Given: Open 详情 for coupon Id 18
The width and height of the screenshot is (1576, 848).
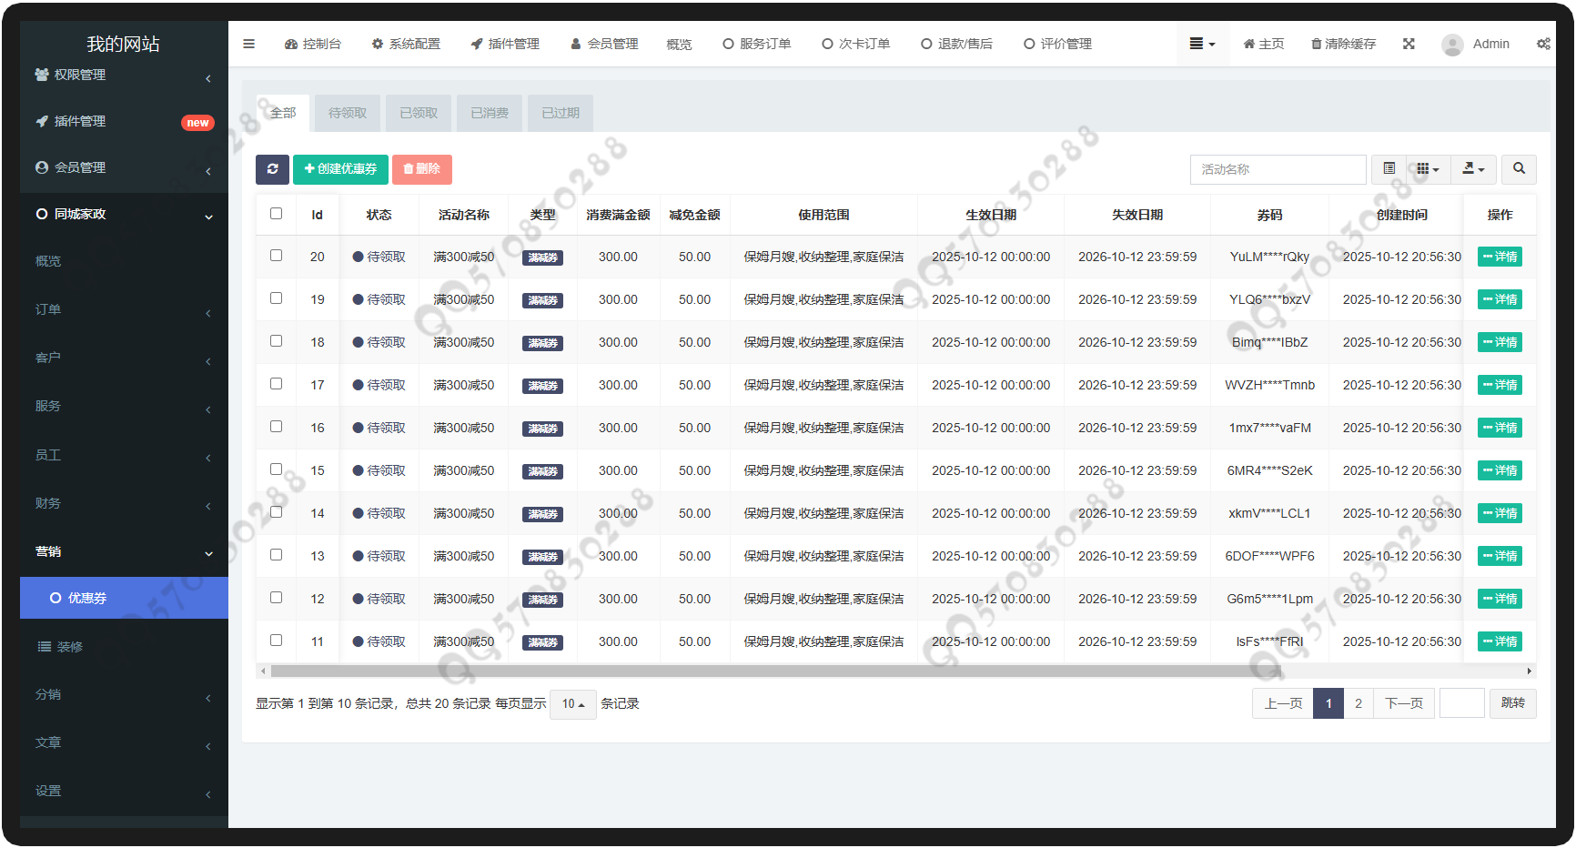Looking at the screenshot, I should (x=1500, y=342).
